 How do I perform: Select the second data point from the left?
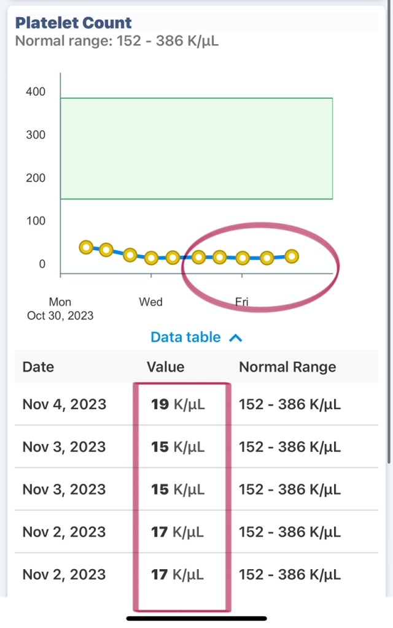[x=106, y=250]
